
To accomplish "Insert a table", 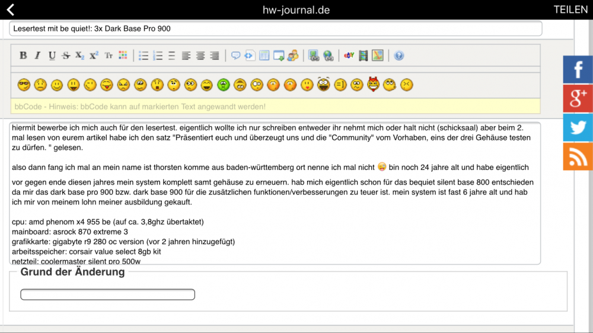I will [x=264, y=56].
